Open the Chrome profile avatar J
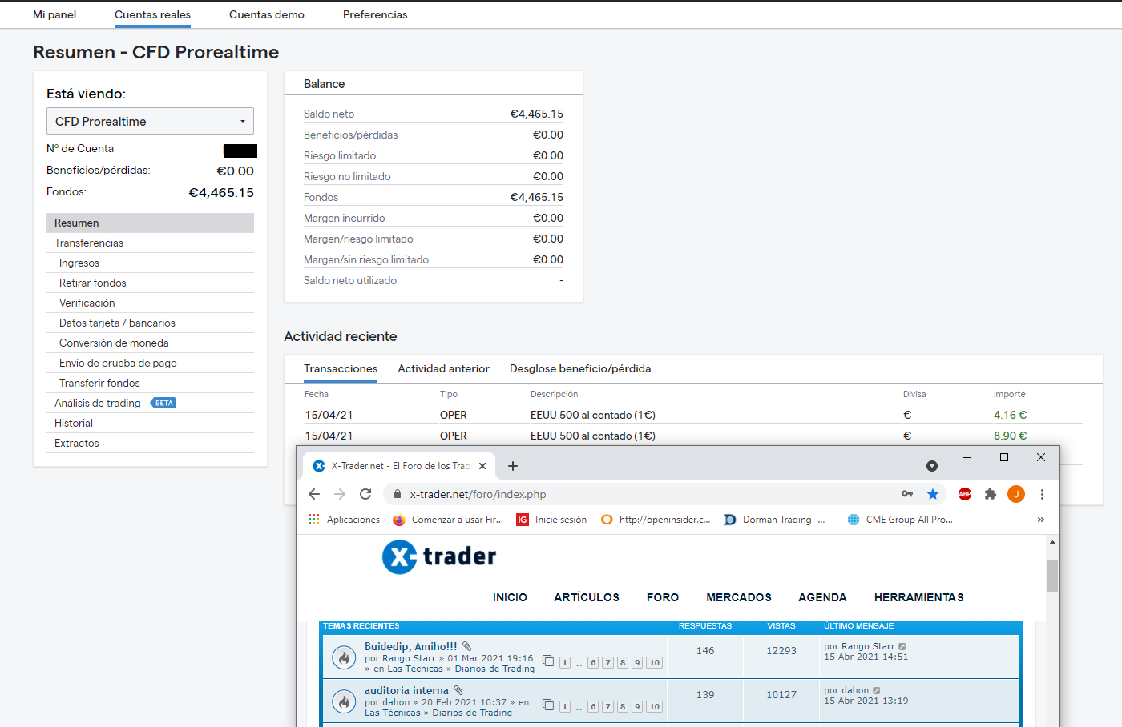Viewport: 1122px width, 727px height. click(1016, 494)
